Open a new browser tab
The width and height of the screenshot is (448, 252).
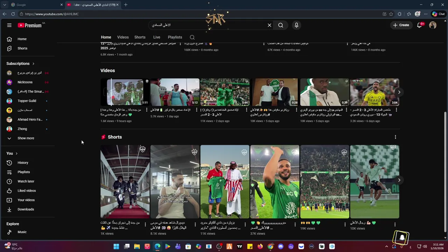(x=126, y=5)
